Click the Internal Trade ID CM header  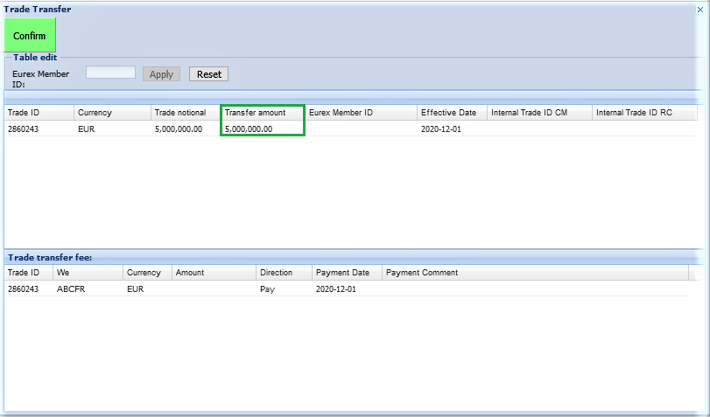point(538,113)
